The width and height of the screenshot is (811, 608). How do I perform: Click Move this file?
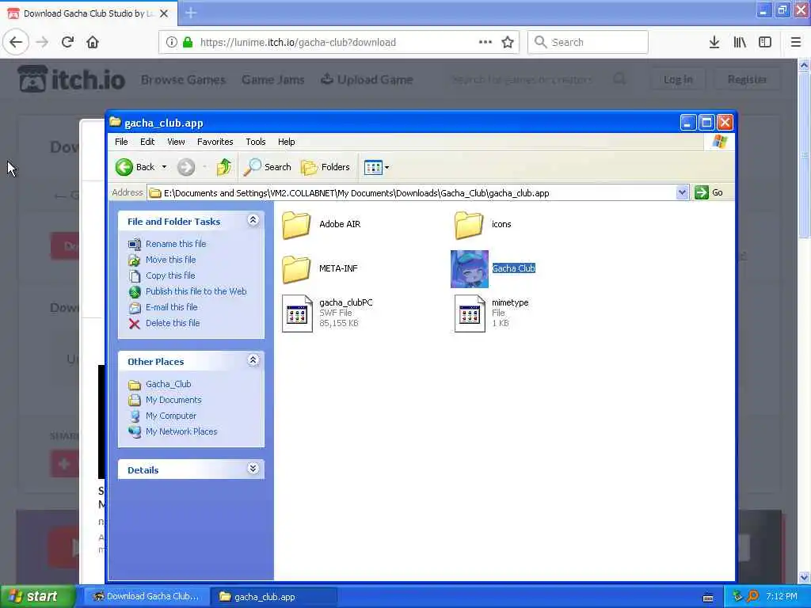point(171,260)
